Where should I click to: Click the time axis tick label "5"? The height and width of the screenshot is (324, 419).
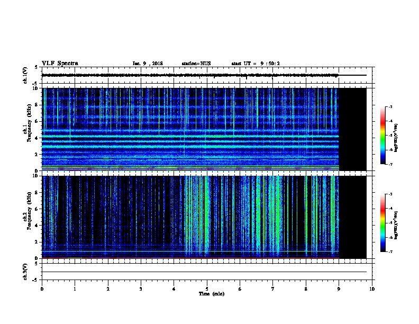coord(207,289)
